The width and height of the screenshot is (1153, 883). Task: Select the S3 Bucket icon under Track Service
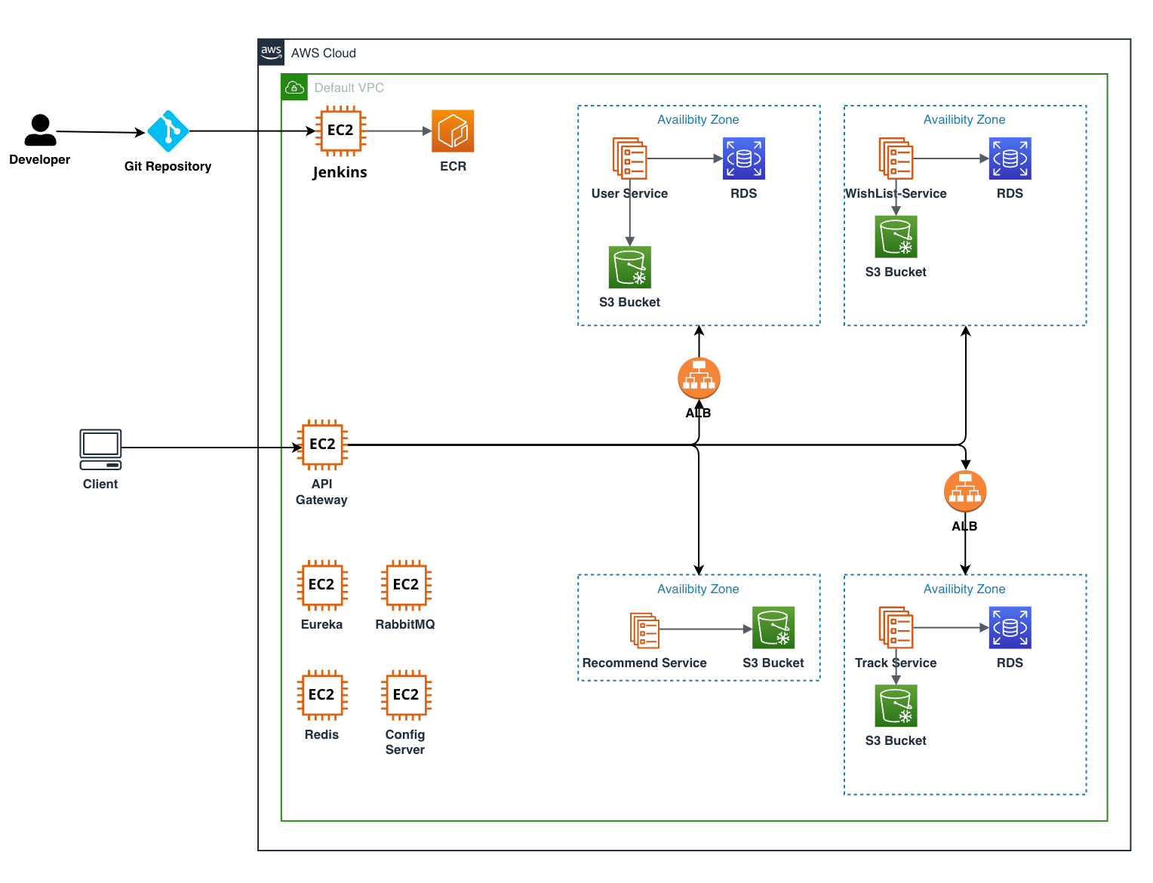pos(896,706)
